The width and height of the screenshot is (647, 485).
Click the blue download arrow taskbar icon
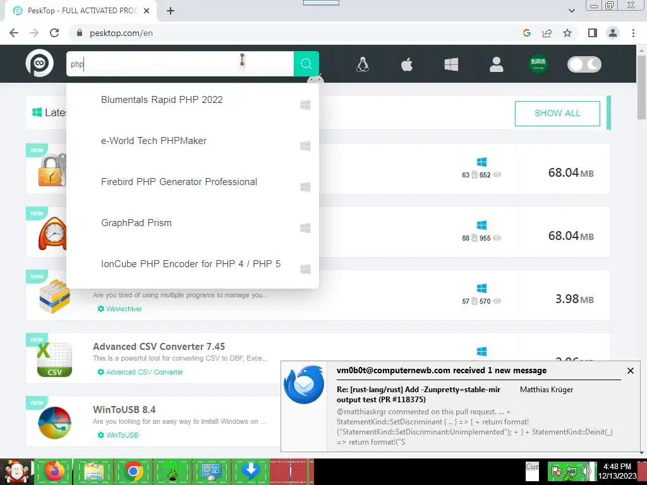(x=250, y=472)
